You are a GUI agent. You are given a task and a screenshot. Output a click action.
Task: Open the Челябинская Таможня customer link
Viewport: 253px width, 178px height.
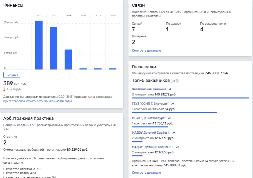(x=149, y=89)
